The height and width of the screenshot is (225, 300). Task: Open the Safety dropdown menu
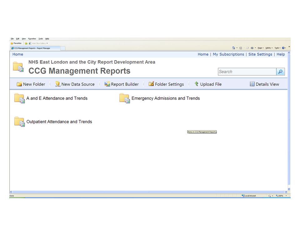(269, 48)
